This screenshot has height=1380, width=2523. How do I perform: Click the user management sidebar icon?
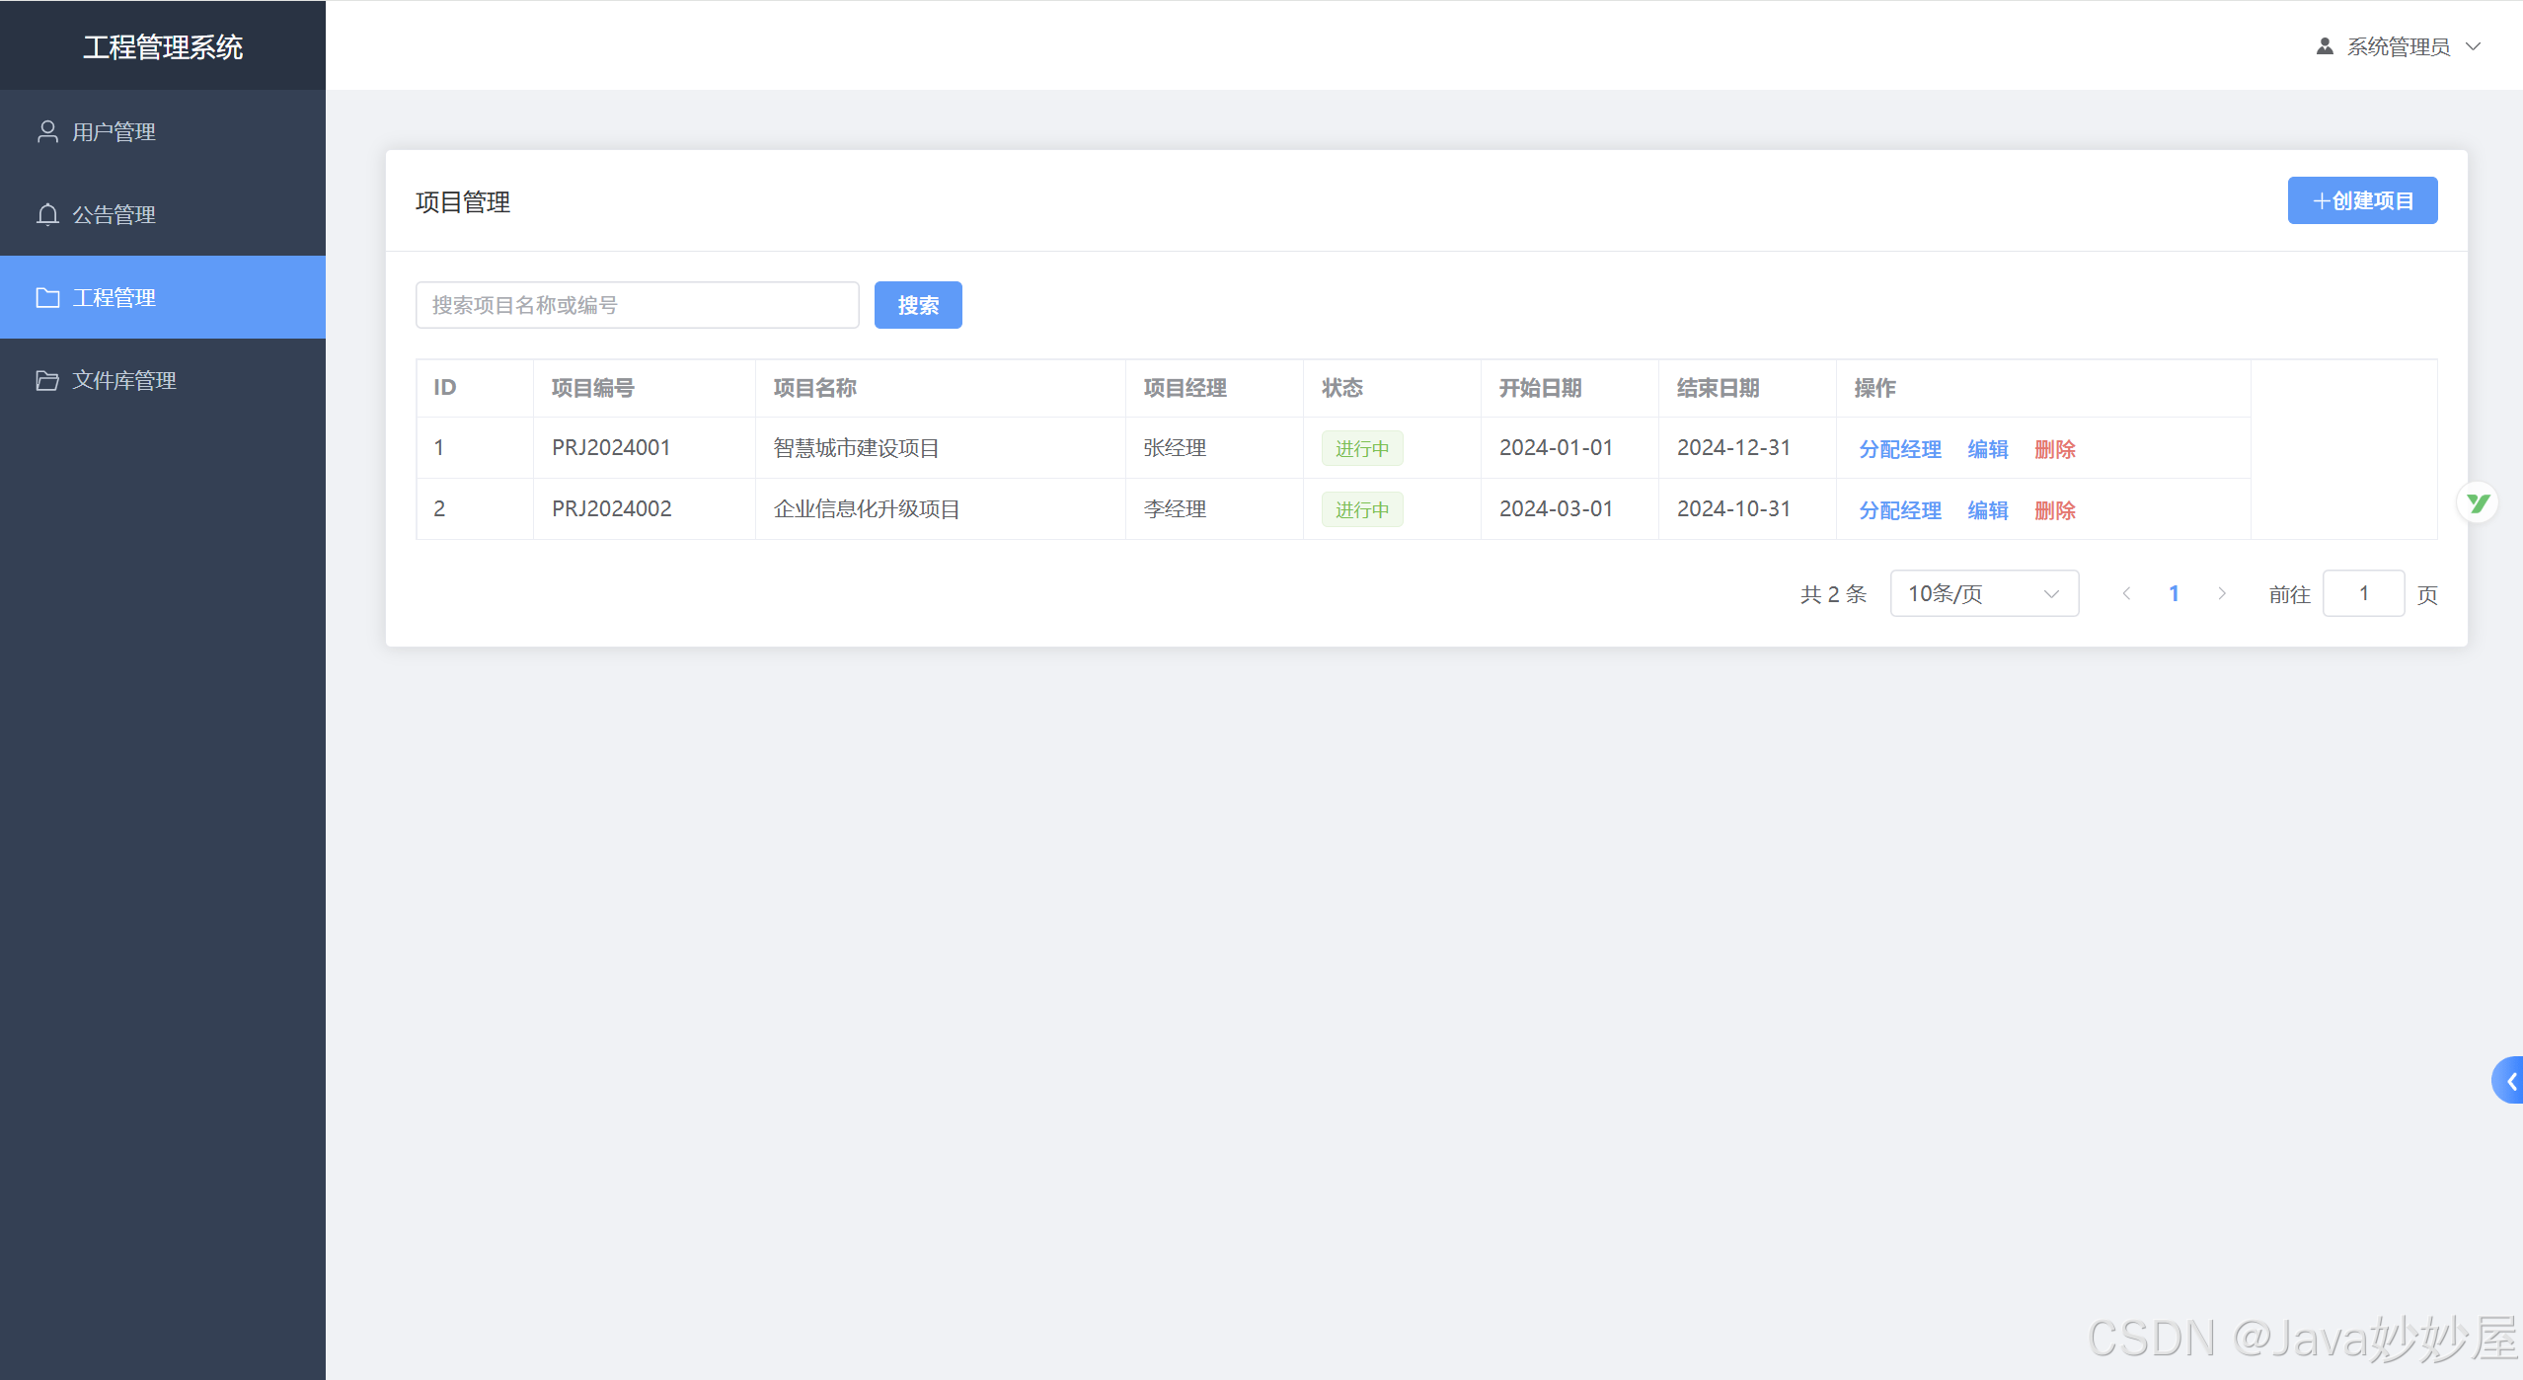click(x=47, y=131)
